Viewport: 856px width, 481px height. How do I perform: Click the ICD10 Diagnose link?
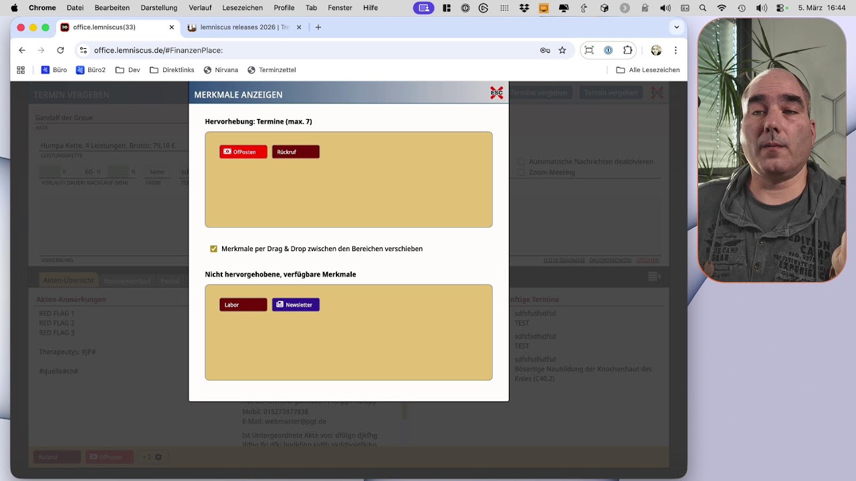click(564, 261)
